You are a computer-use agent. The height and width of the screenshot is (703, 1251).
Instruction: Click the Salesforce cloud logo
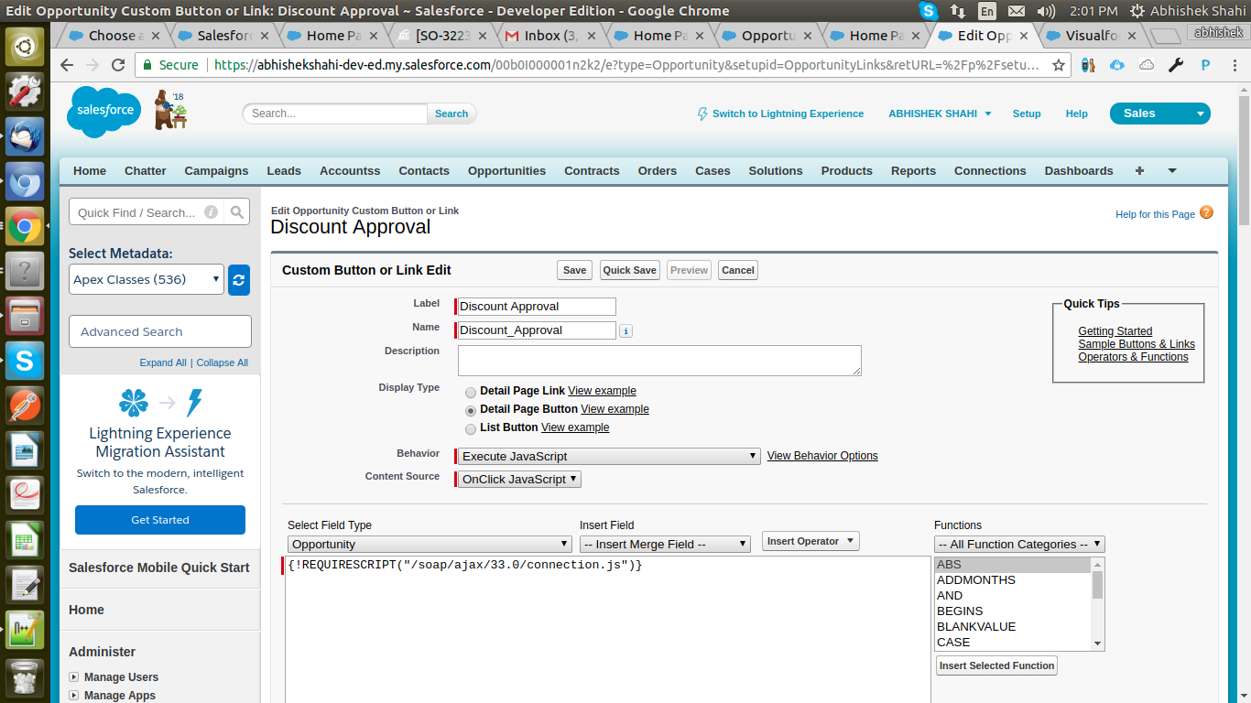(103, 112)
